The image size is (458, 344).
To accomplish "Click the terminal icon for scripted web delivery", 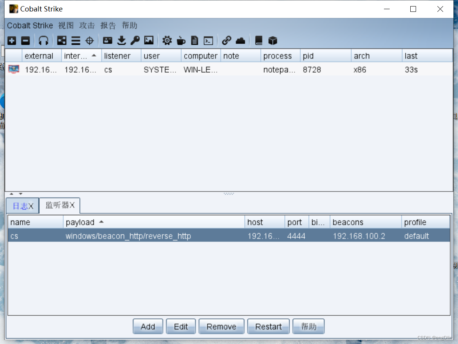I will point(208,40).
